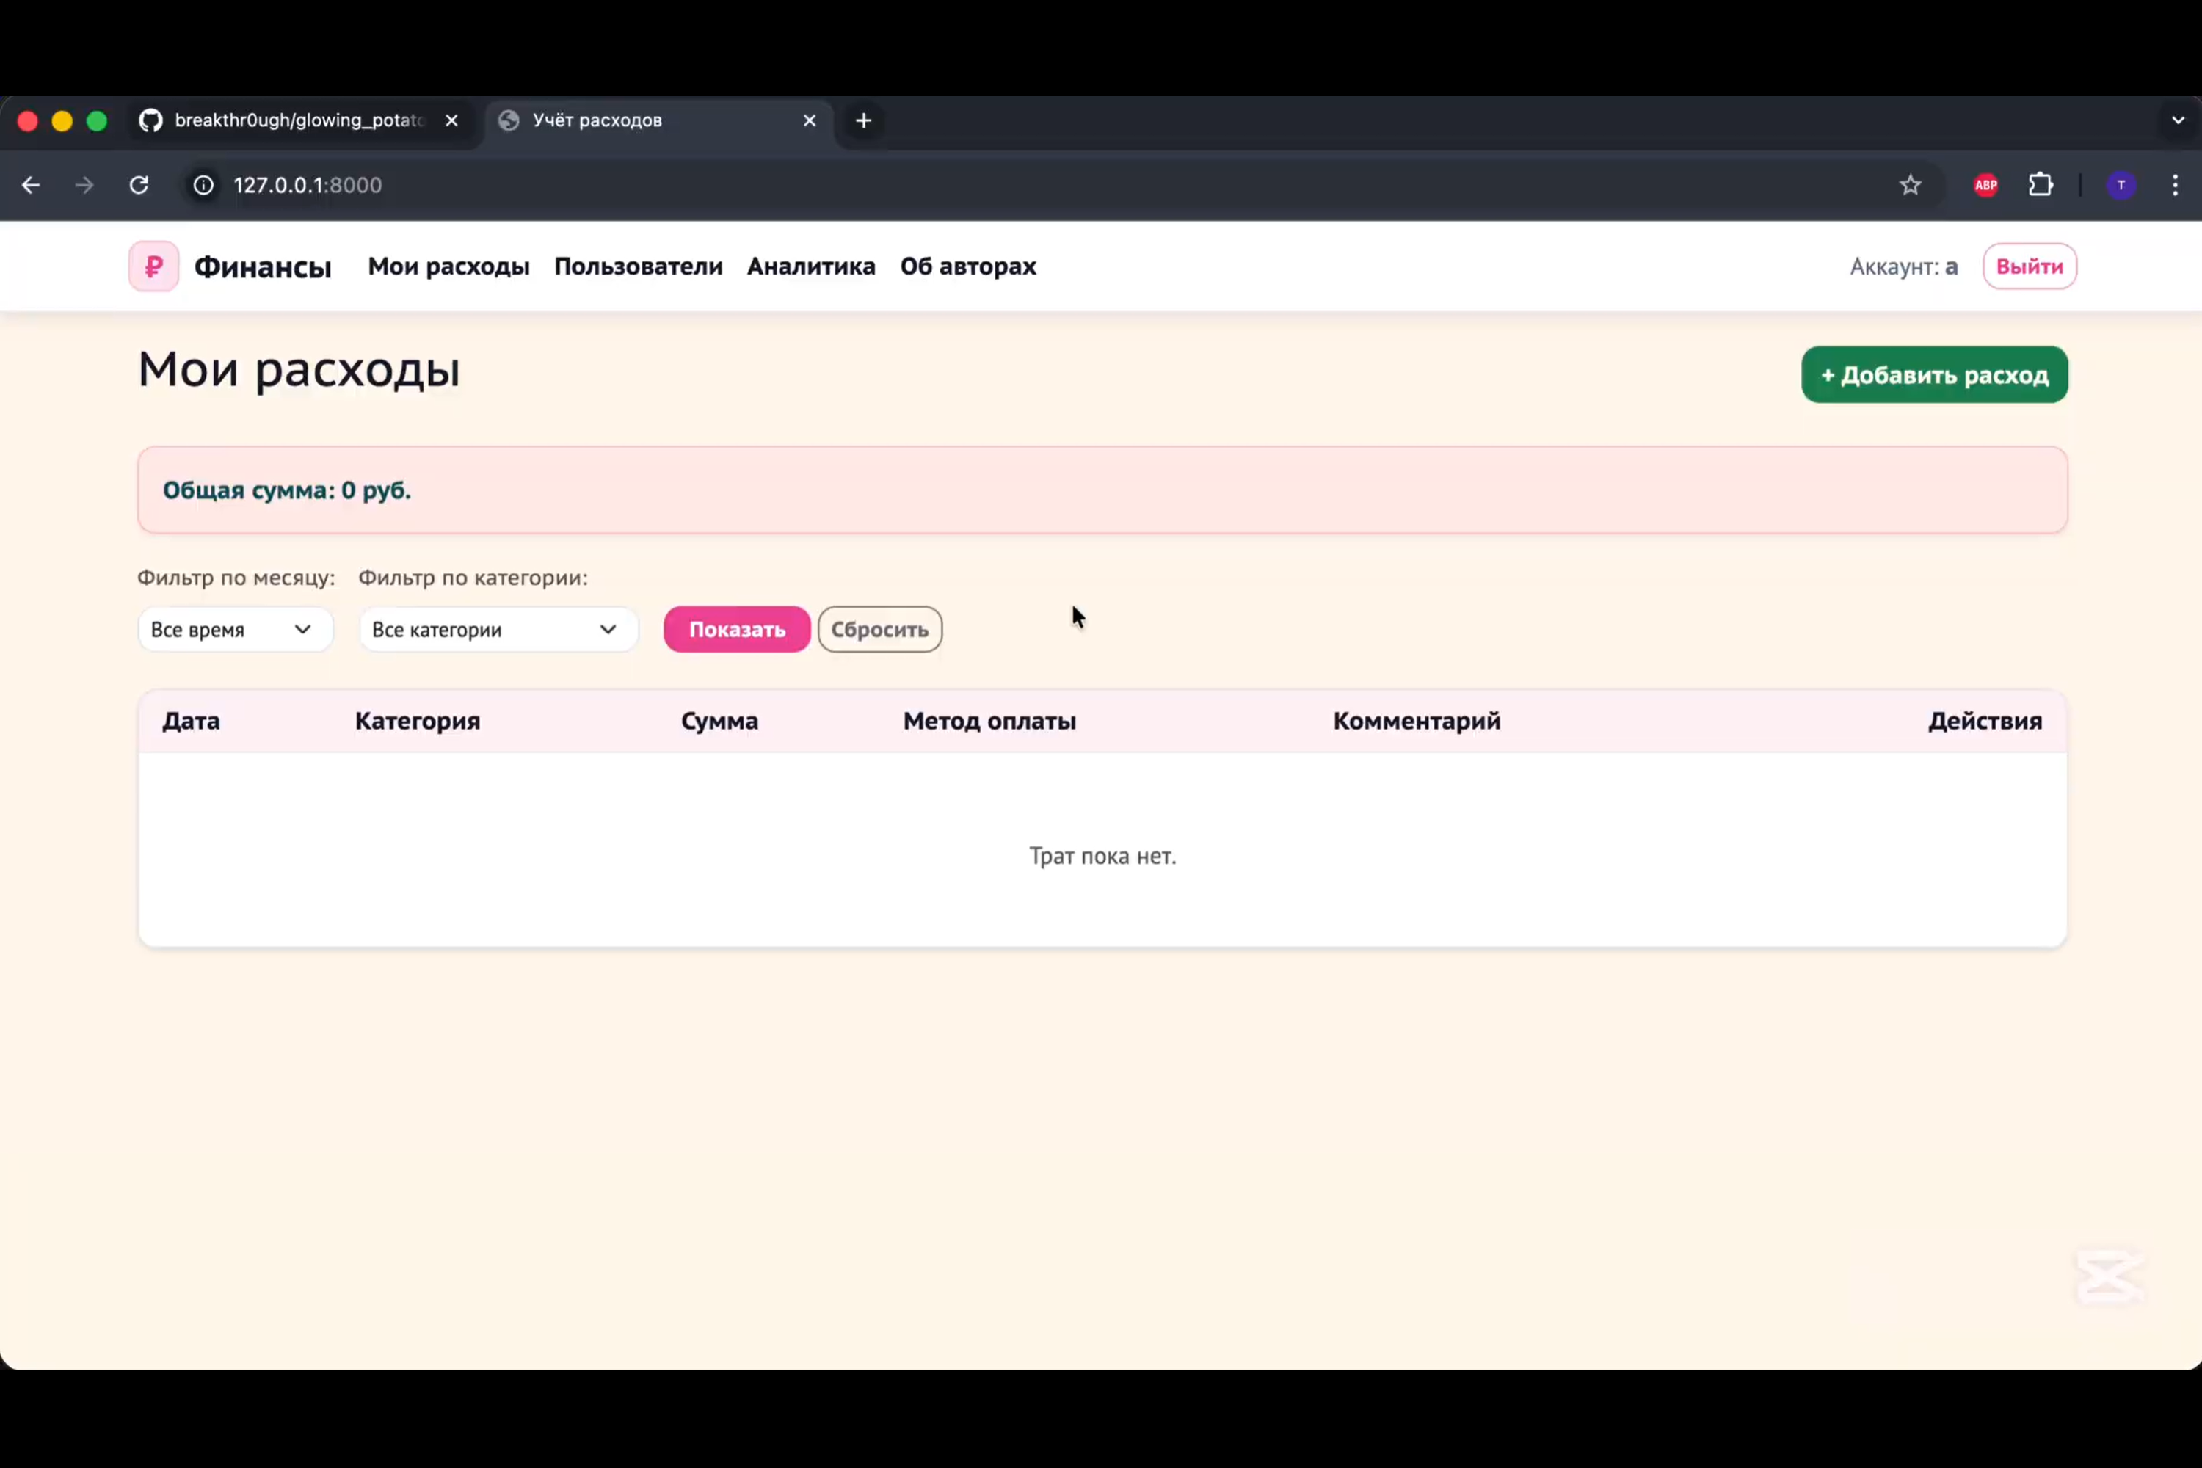Open the Все категории category dropdown
The height and width of the screenshot is (1468, 2202).
[x=497, y=630]
